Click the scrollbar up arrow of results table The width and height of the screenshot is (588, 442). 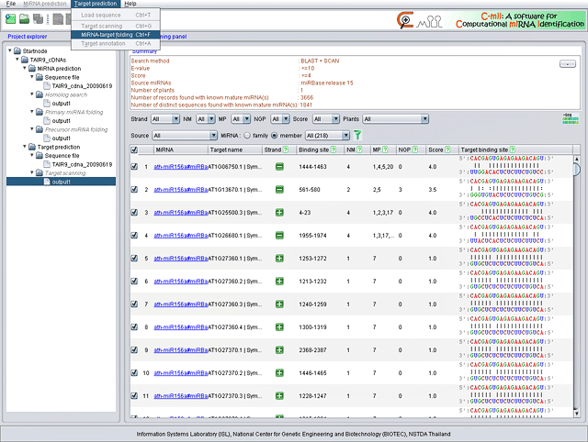[576, 159]
